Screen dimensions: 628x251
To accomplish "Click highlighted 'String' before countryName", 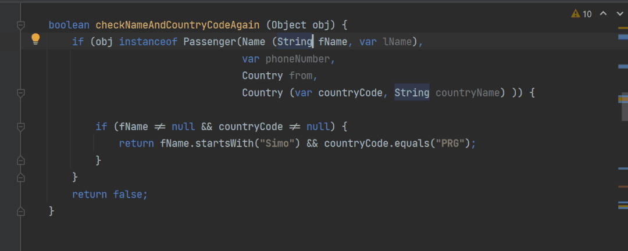I will (412, 93).
